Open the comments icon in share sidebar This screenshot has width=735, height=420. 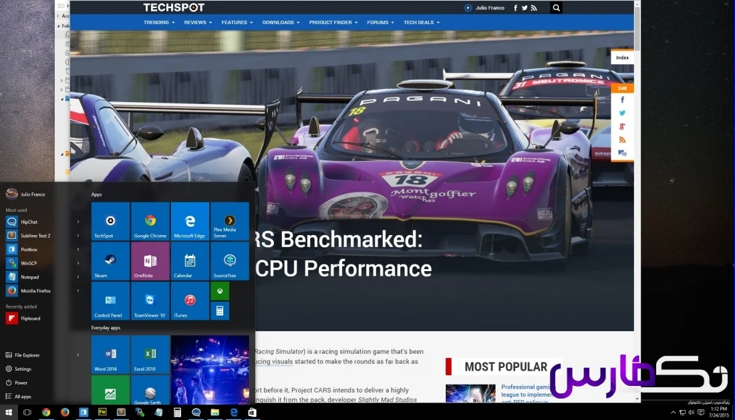622,153
